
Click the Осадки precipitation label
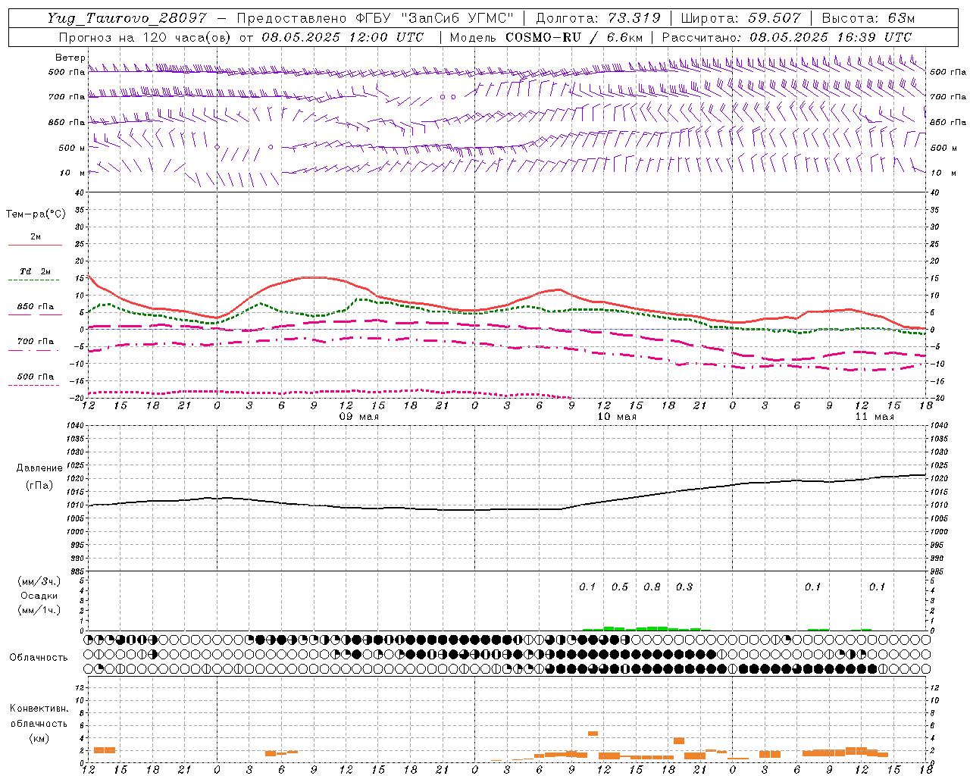point(39,596)
